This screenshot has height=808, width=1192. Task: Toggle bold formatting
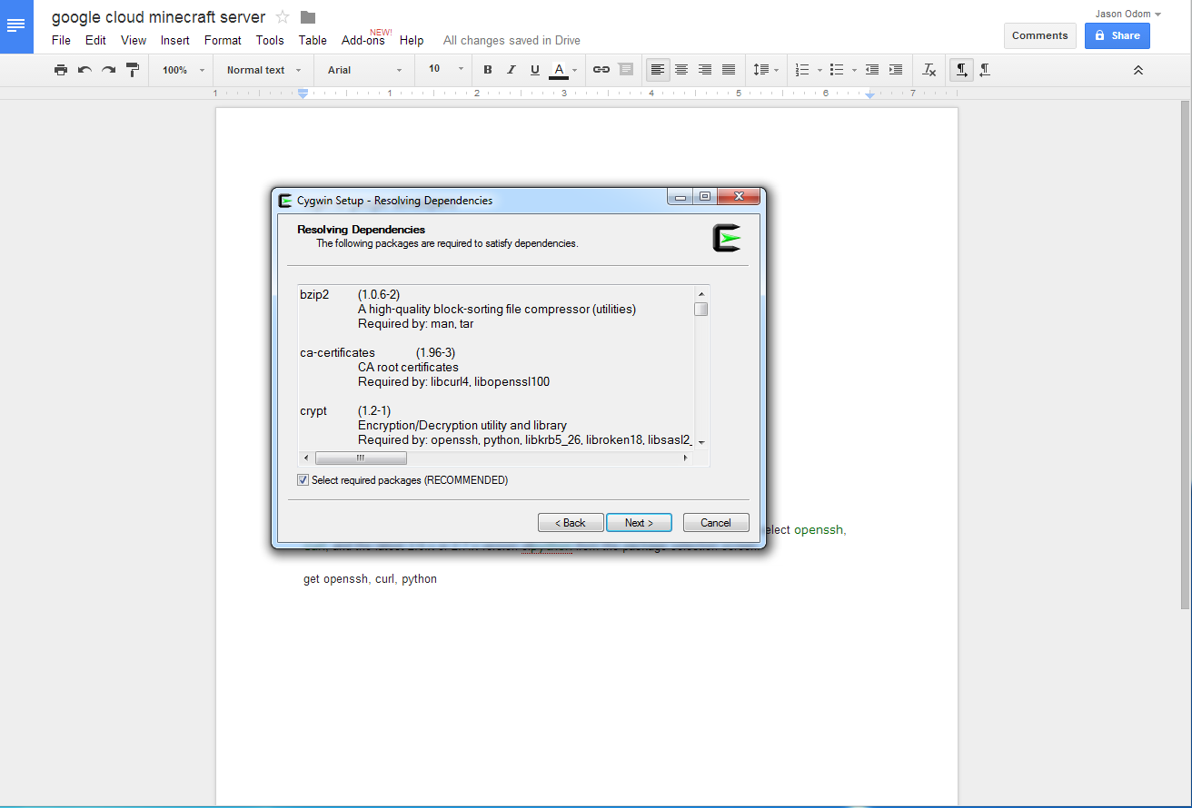488,70
